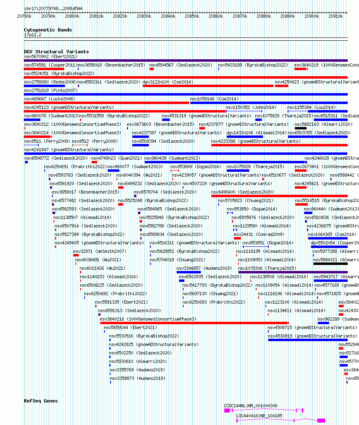Click nsv6496400 (Sedlazeck2020) label
359x425 pixels.
(x=243, y=192)
